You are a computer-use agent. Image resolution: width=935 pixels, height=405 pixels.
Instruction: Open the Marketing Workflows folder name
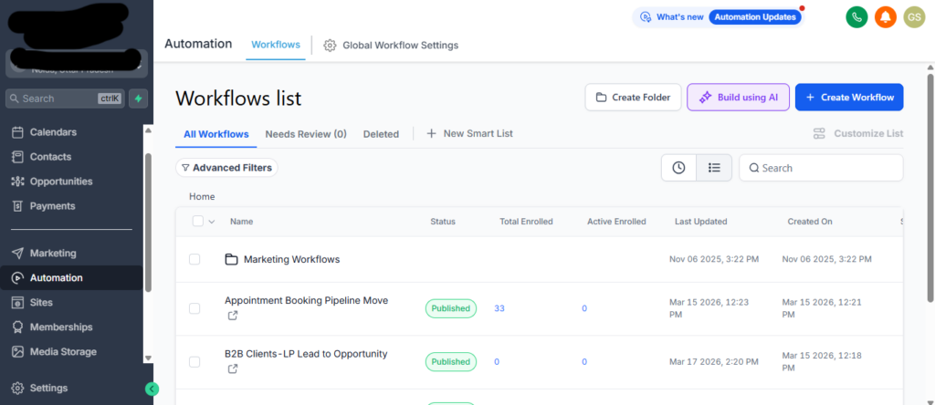click(291, 260)
